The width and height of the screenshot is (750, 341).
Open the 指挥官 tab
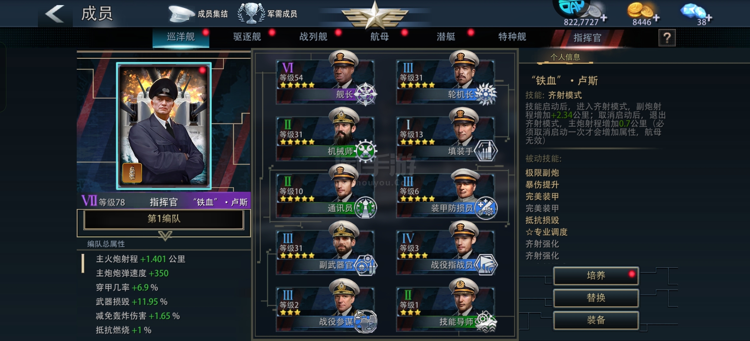pos(587,38)
